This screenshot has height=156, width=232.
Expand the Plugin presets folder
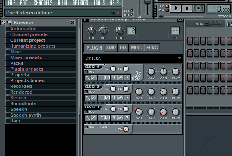pyautogui.click(x=41, y=69)
